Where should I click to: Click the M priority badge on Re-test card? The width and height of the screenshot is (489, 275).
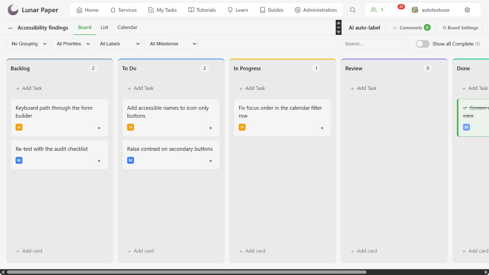pyautogui.click(x=19, y=160)
